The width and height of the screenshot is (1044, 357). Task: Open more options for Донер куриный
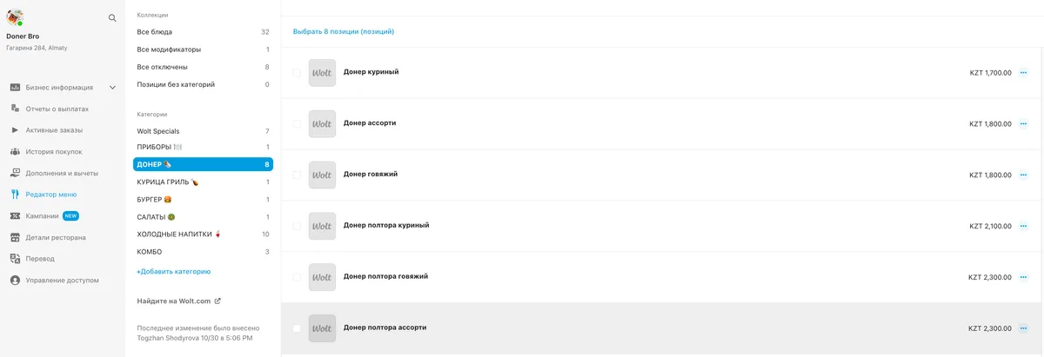click(x=1023, y=73)
